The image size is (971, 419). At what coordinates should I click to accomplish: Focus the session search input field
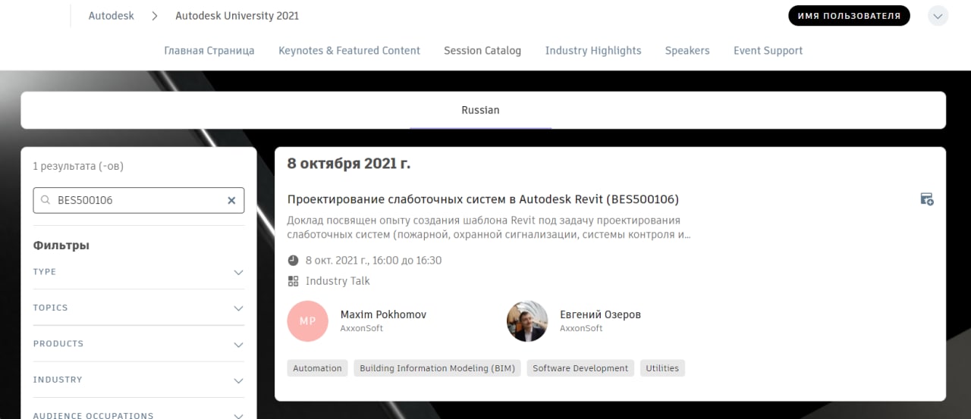pyautogui.click(x=139, y=201)
